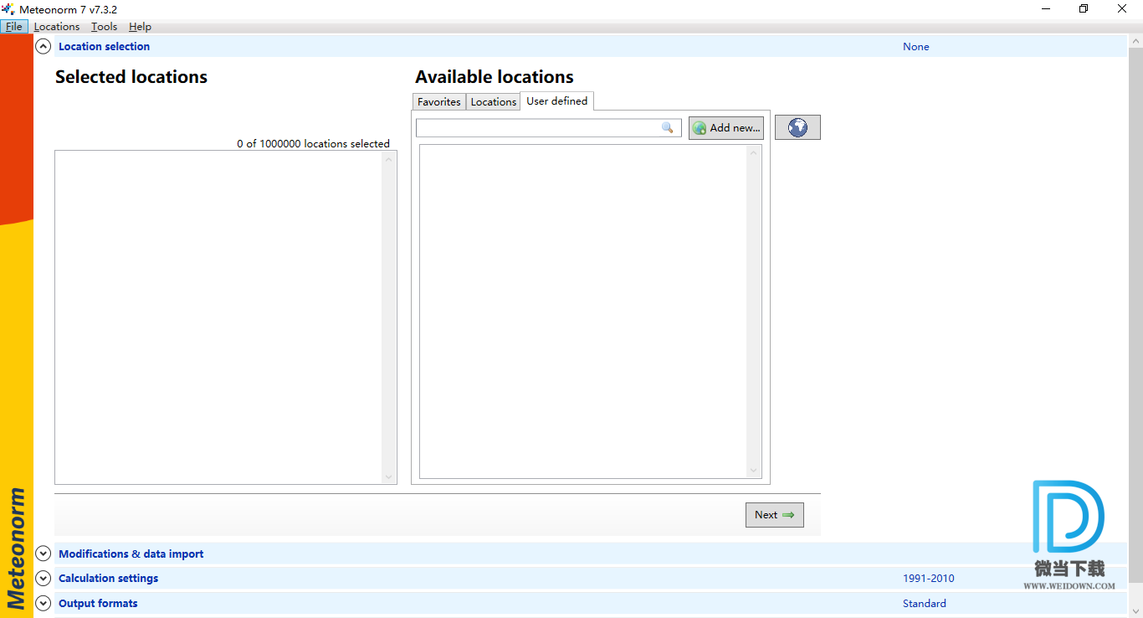Select the User defined tab
Viewport: 1143px width, 618px height.
point(556,101)
